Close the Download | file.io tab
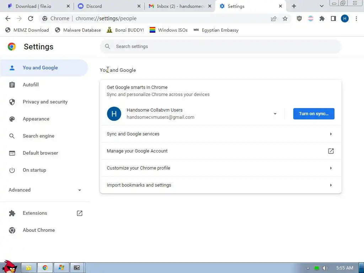The width and height of the screenshot is (364, 273). click(x=68, y=6)
